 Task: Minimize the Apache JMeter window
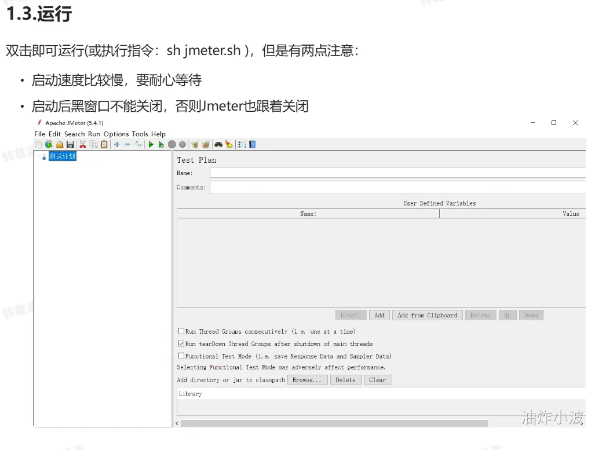(x=532, y=123)
